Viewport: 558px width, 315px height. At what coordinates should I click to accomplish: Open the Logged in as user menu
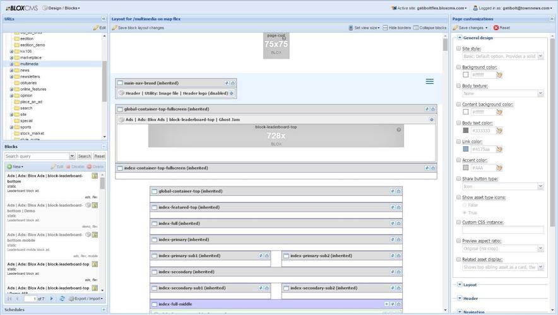tap(513, 8)
